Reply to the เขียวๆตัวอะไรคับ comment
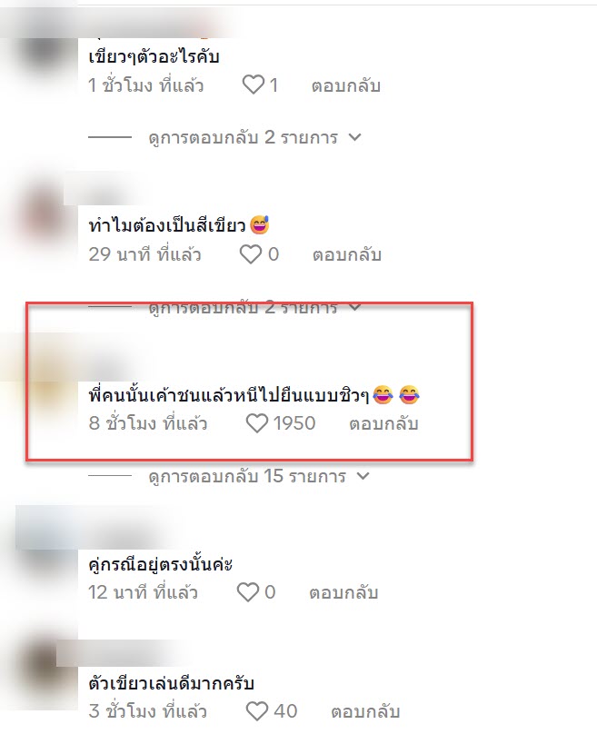This screenshot has width=597, height=744. pyautogui.click(x=346, y=86)
